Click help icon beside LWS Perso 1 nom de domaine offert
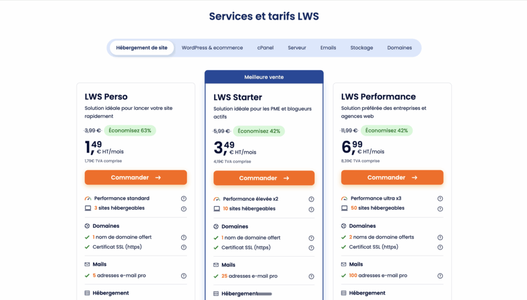The width and height of the screenshot is (527, 300). point(184,238)
